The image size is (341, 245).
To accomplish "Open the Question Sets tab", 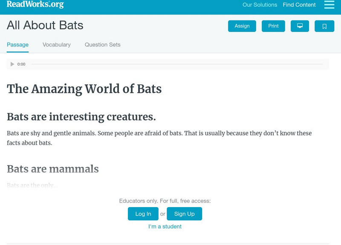I will 102,45.
